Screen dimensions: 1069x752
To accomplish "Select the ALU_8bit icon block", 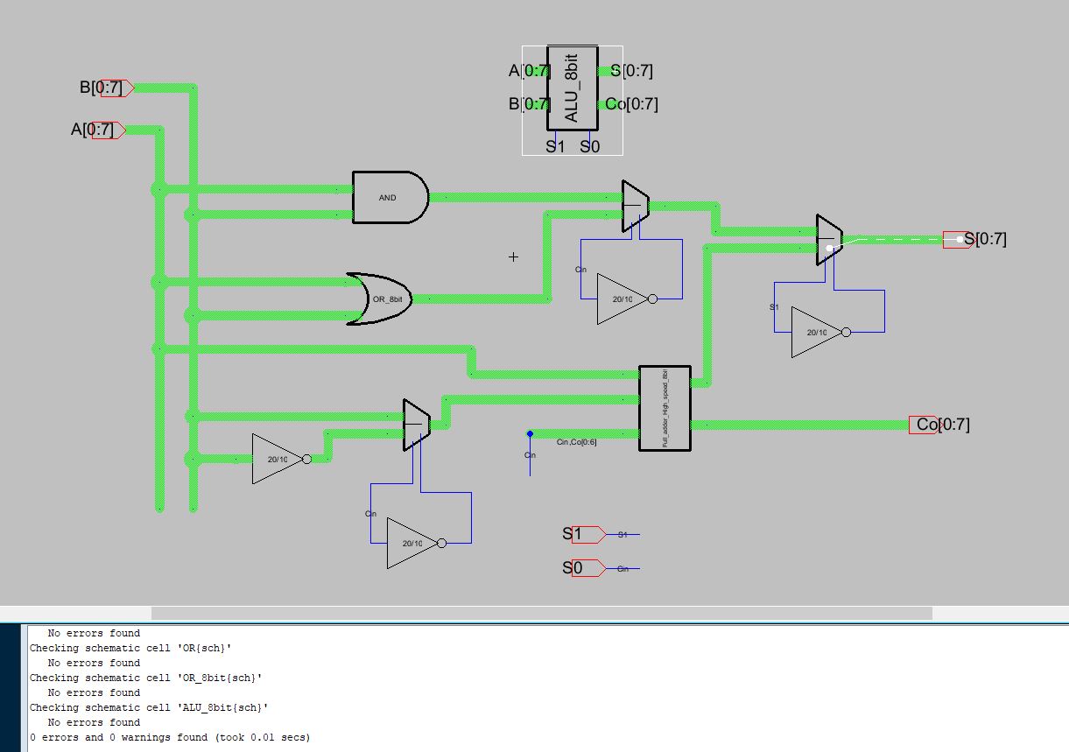I will point(573,89).
